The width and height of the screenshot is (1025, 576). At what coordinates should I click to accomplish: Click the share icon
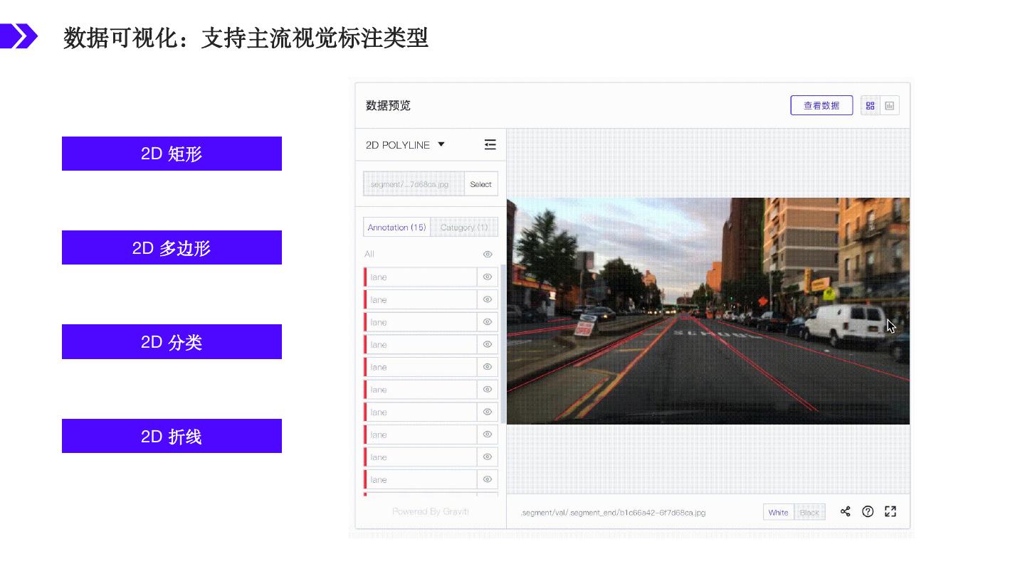(x=845, y=511)
